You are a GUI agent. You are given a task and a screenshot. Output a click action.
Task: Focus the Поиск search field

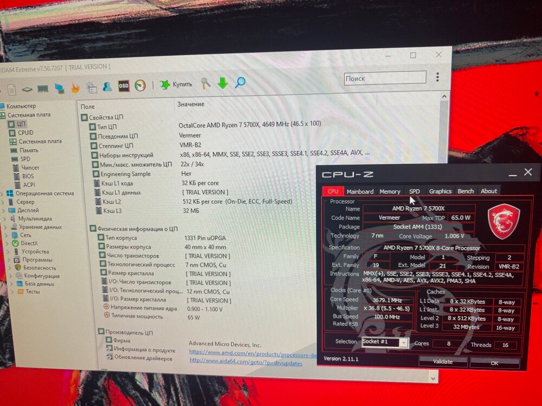[385, 78]
